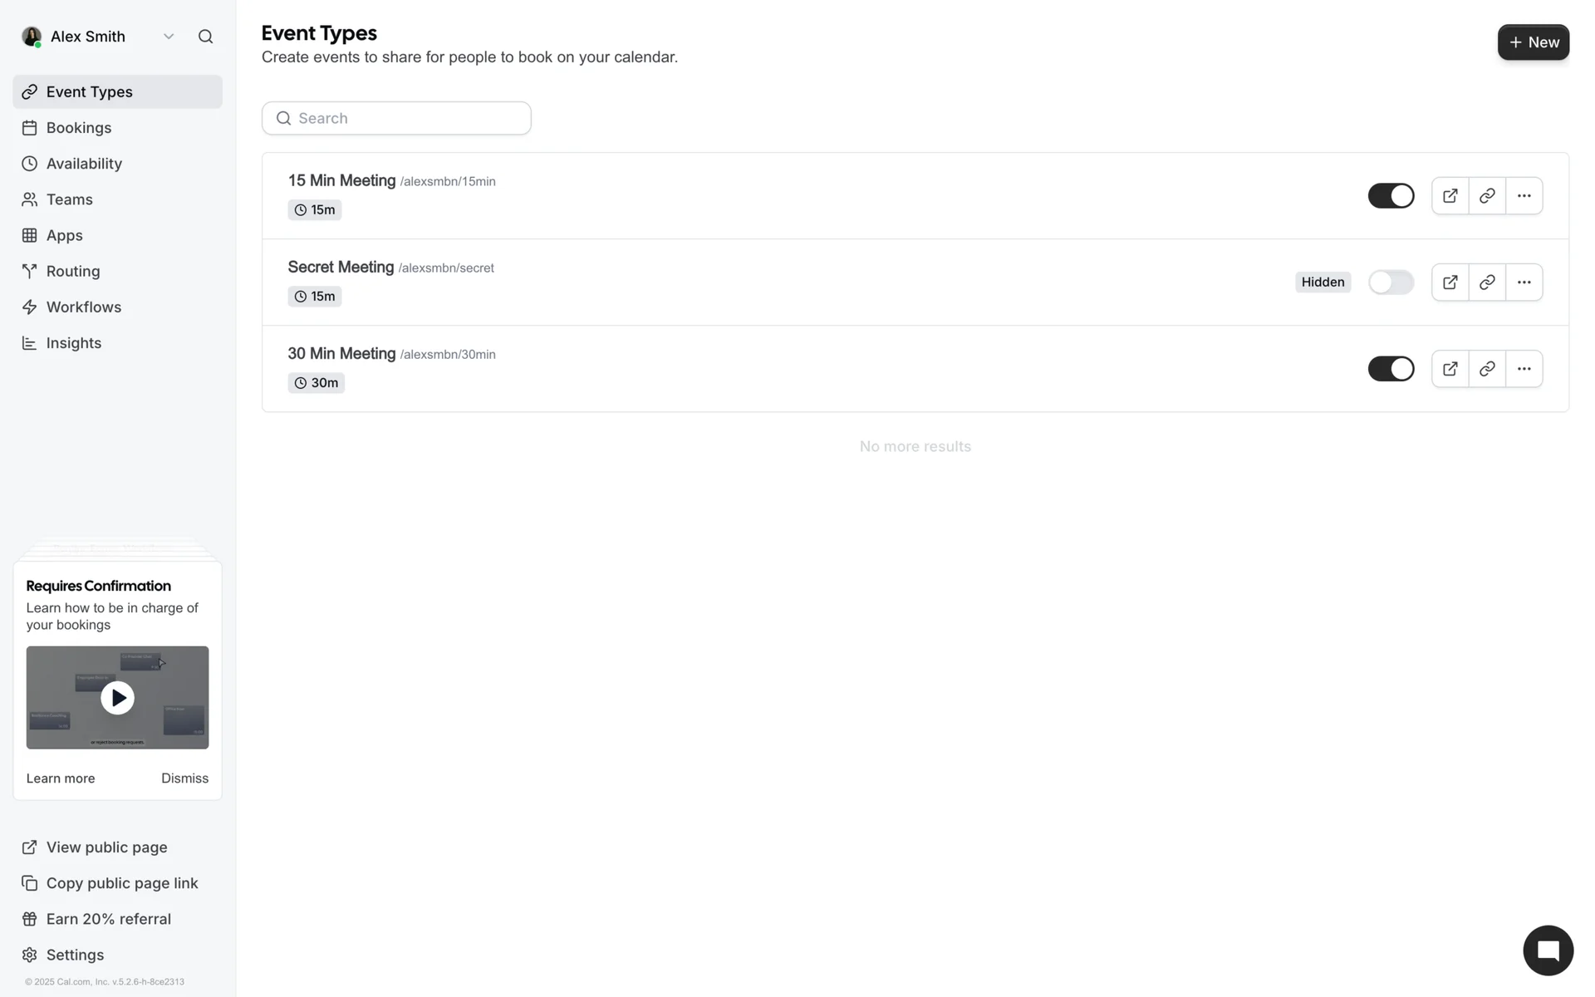Click the search magnifier icon beside Alex Smith
This screenshot has height=997, width=1595.
click(x=205, y=37)
